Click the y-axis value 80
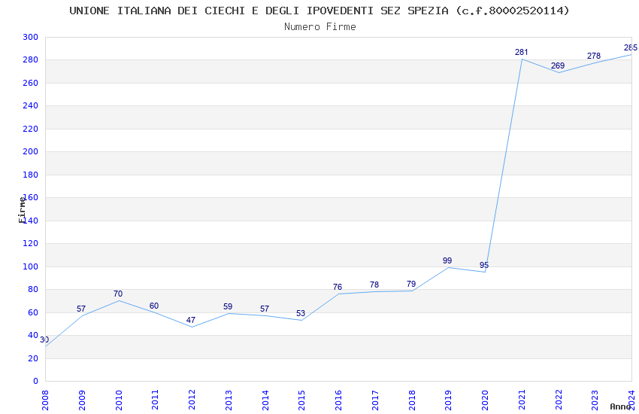Viewport: 639px width, 414px height. pos(33,290)
